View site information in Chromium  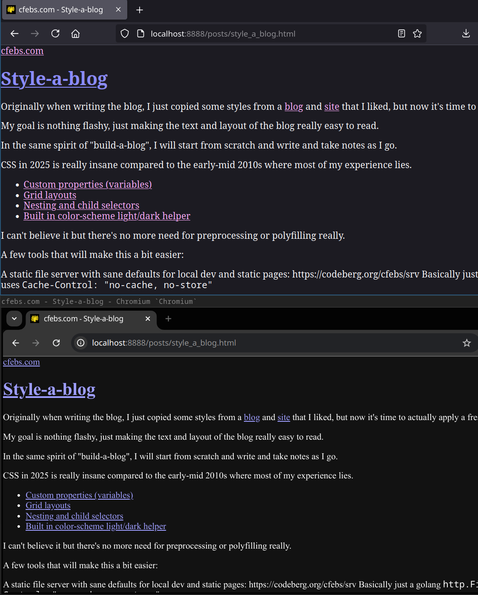click(81, 343)
